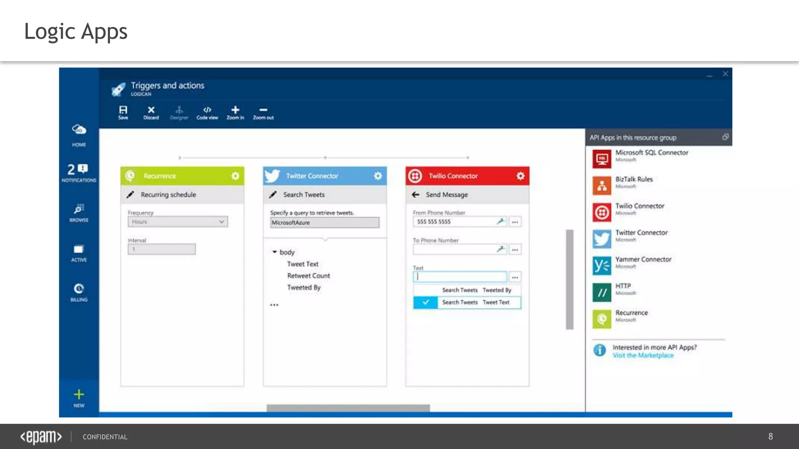
Task: Visit the Marketplace link
Action: point(643,355)
